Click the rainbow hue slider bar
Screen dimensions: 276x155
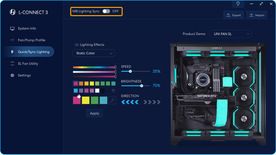pos(94,67)
